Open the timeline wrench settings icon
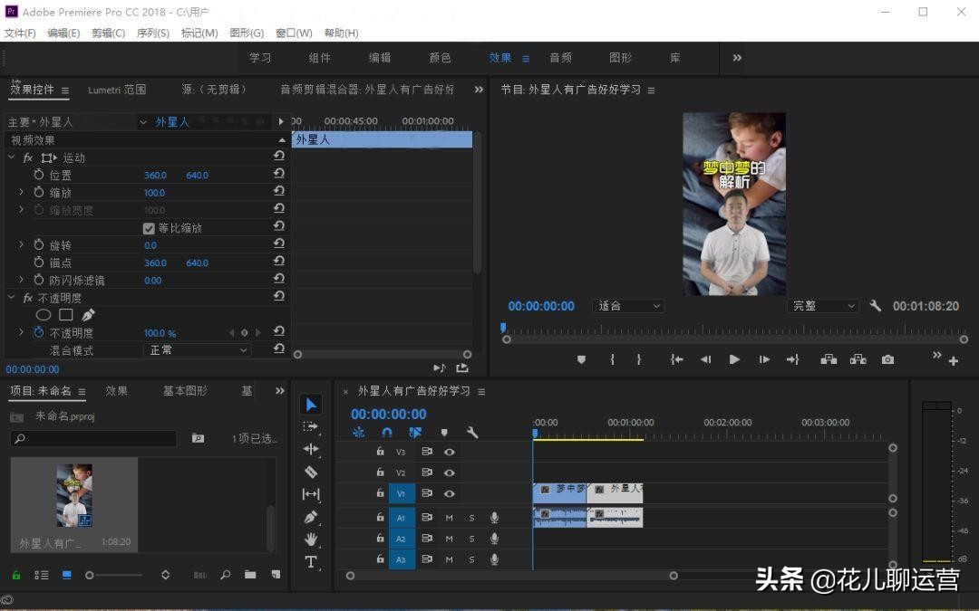The width and height of the screenshot is (979, 611). tap(472, 432)
